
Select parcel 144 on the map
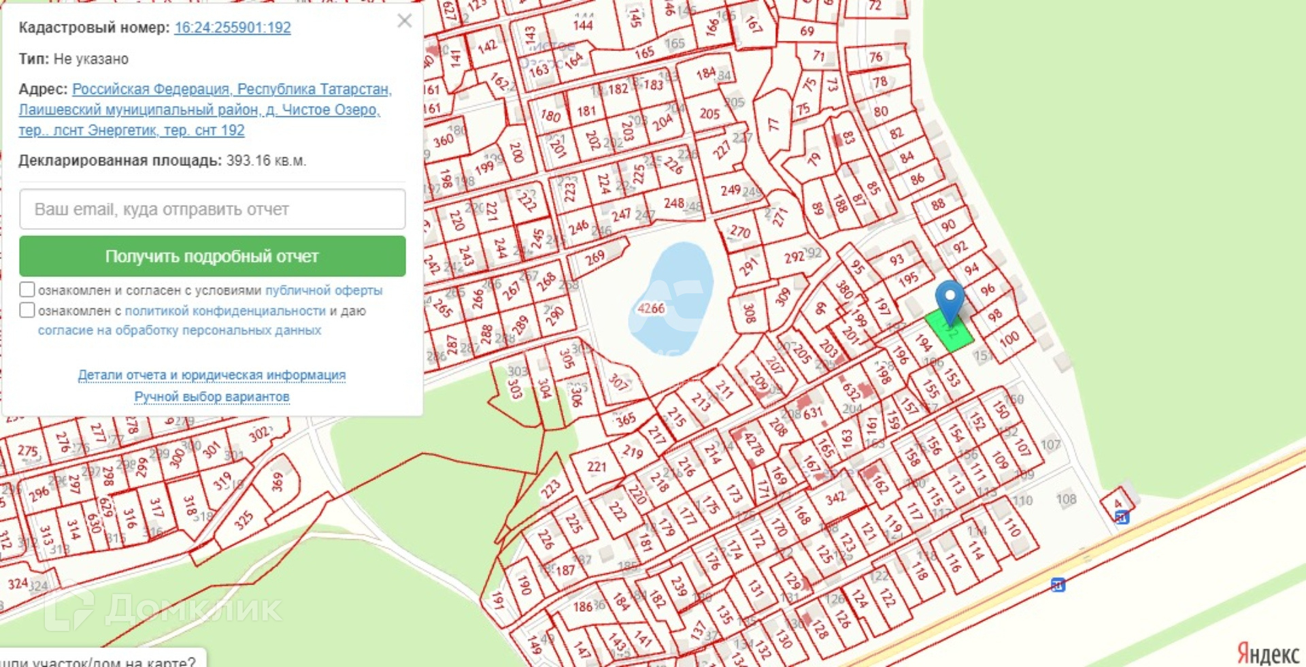click(583, 26)
